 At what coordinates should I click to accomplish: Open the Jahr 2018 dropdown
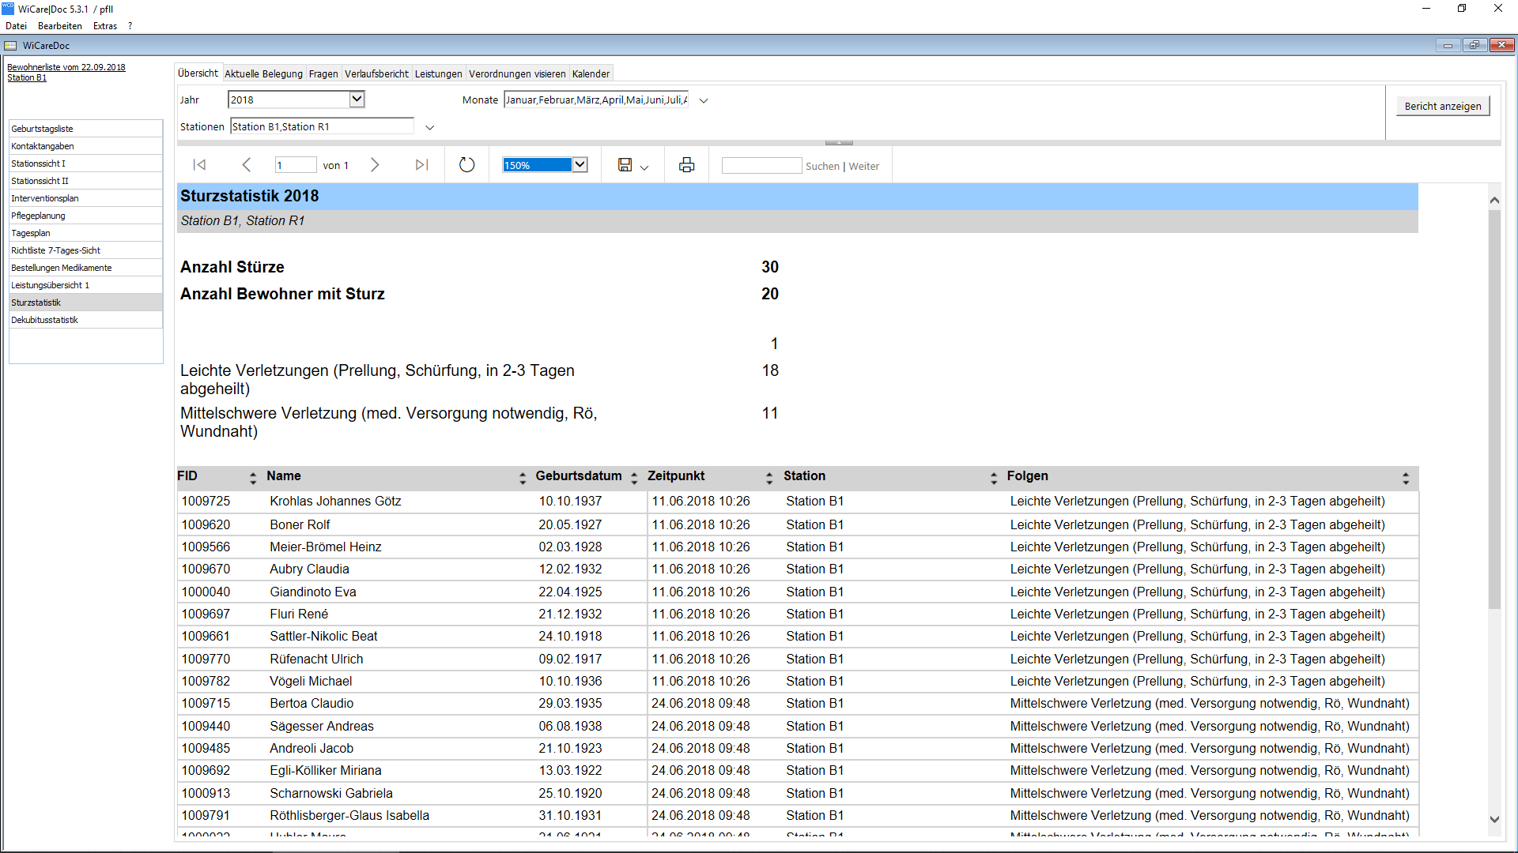(357, 100)
